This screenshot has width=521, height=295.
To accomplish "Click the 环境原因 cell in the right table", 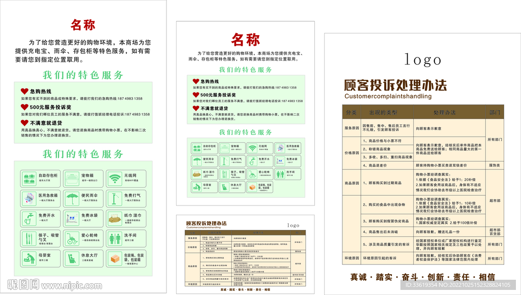I will click(x=352, y=258).
